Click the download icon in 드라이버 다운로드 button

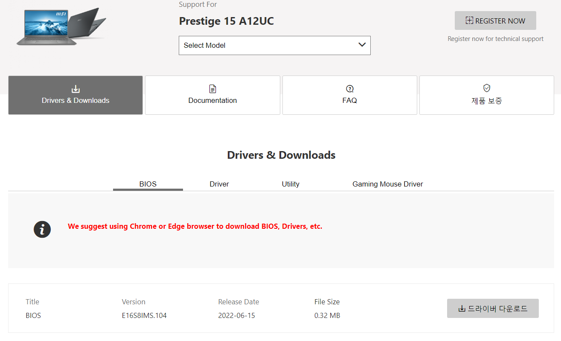462,309
